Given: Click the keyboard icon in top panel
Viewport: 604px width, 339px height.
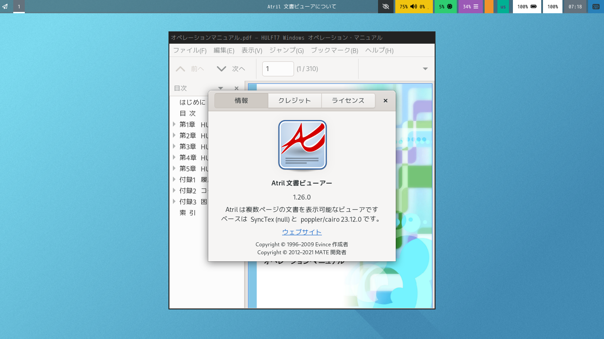Looking at the screenshot, I should (596, 7).
